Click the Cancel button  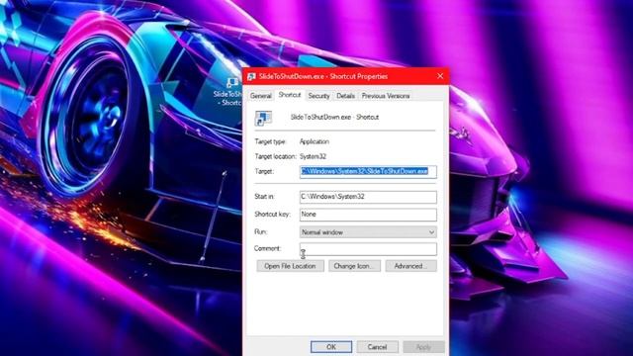(377, 347)
